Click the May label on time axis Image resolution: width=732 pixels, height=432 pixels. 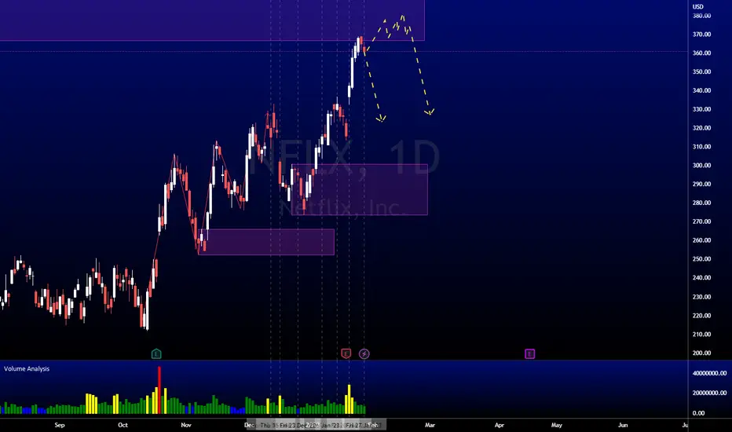tap(557, 425)
